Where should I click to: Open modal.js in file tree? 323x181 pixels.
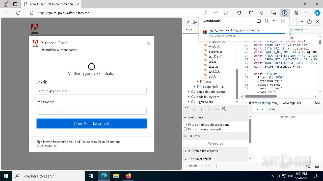[x=214, y=46]
